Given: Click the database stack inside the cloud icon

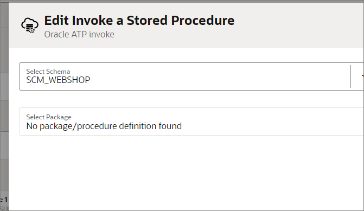Looking at the screenshot, I should click(29, 27).
